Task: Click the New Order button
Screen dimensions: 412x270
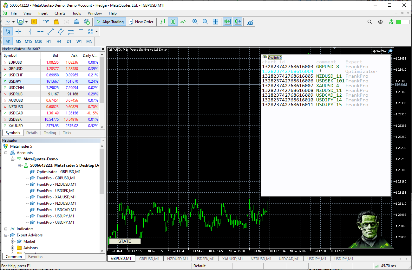Action: point(141,22)
